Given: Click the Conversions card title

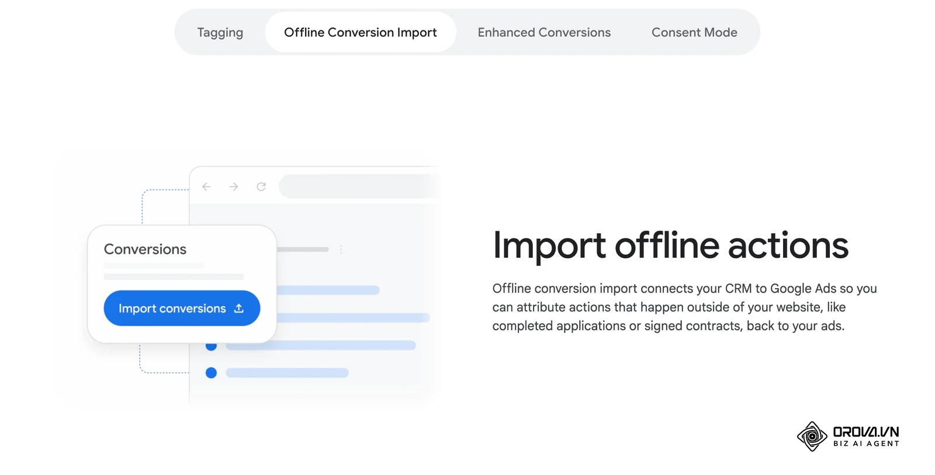Looking at the screenshot, I should click(x=145, y=249).
